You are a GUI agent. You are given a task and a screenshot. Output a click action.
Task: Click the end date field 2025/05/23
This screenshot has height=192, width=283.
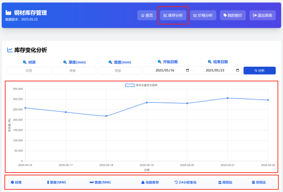(x=217, y=70)
